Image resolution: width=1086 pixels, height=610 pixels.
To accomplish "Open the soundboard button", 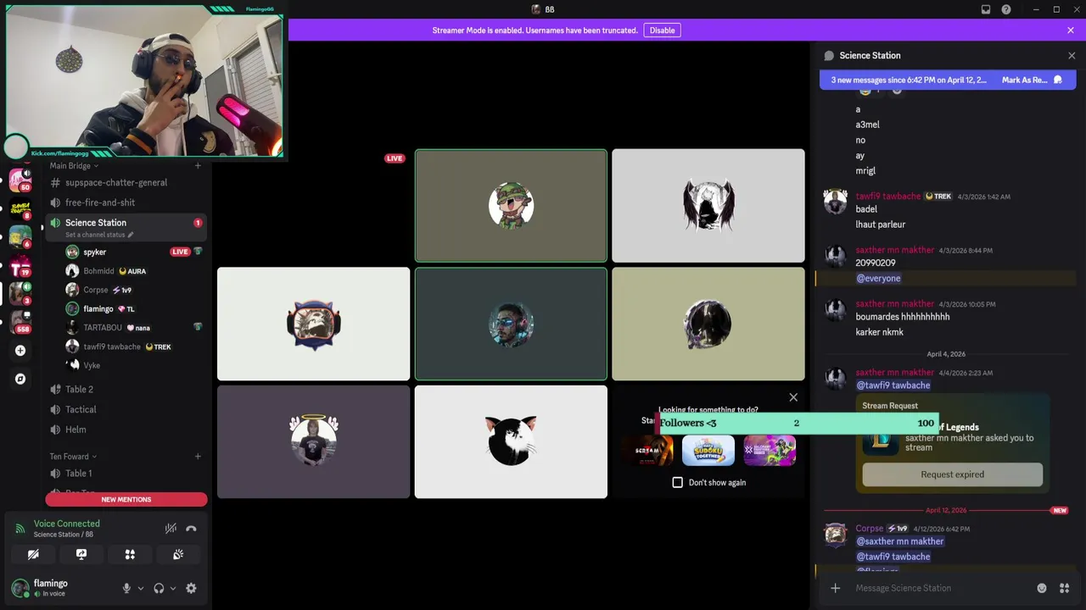I will tap(178, 554).
